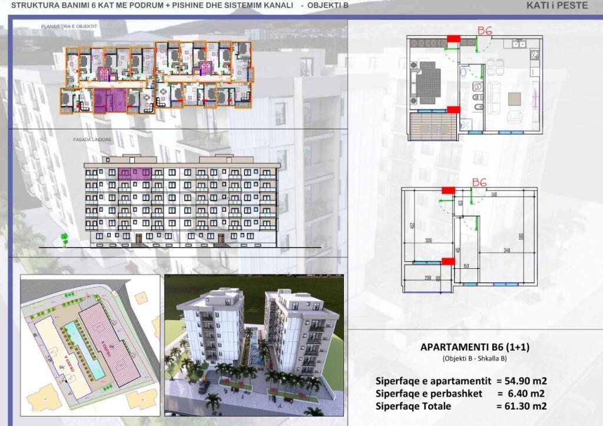
Task: Click the green door swing arrow at B6 entrance
Action: click(x=477, y=49)
